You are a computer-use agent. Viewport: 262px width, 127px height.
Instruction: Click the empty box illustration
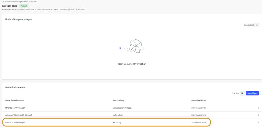tap(136, 46)
